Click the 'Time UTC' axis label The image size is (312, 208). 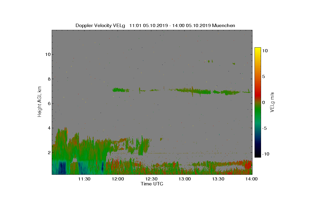(152, 184)
